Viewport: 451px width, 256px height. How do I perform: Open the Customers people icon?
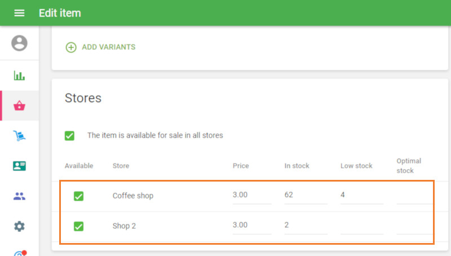click(19, 196)
